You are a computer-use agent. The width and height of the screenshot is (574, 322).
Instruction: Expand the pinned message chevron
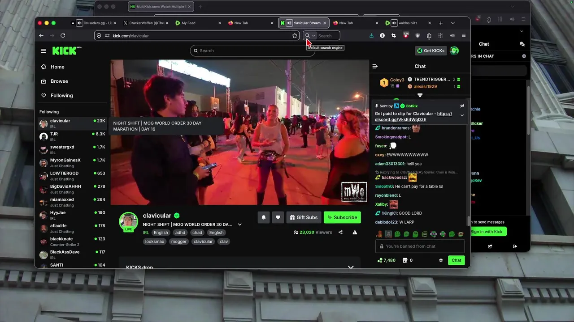pos(462,115)
